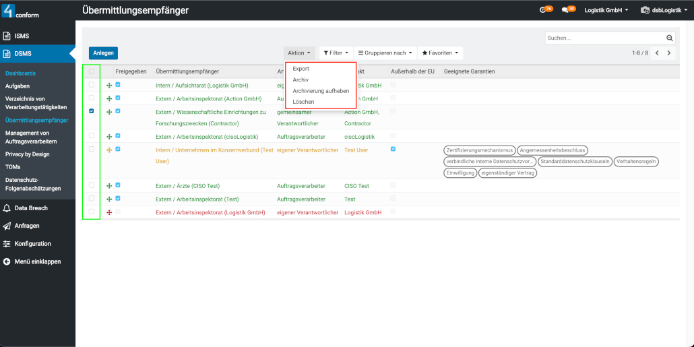Choose Export from the Aktion menu
Image resolution: width=694 pixels, height=347 pixels.
301,69
